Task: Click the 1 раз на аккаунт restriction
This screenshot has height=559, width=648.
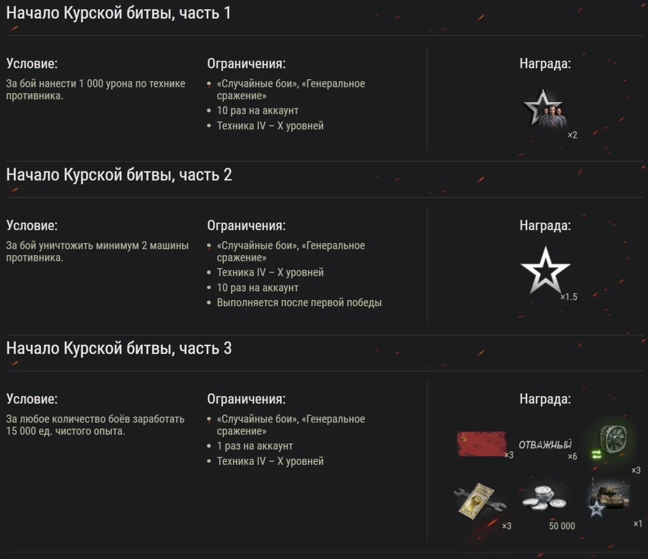Action: pos(255,446)
